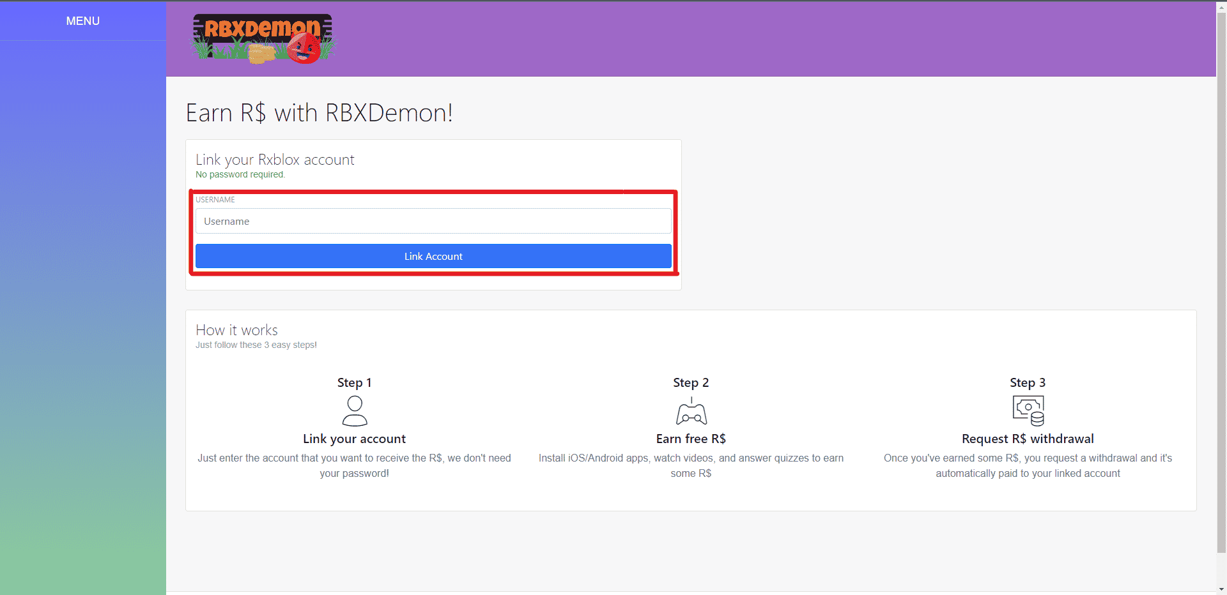Click the "Earn R$ with RBXDemon!" heading

319,113
